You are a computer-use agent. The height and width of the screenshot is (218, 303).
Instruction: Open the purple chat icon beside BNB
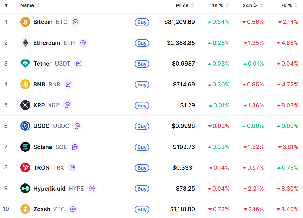[68, 84]
